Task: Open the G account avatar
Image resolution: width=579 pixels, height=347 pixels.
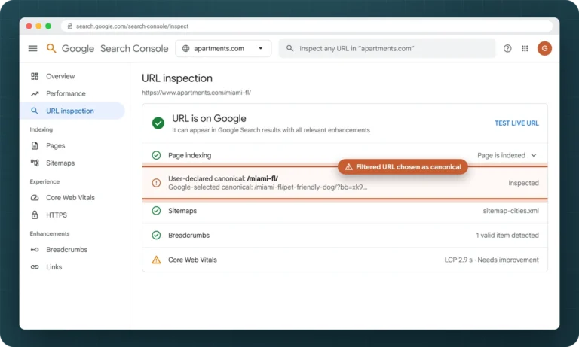Action: point(544,48)
